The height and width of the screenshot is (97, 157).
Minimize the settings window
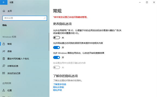point(140,2)
